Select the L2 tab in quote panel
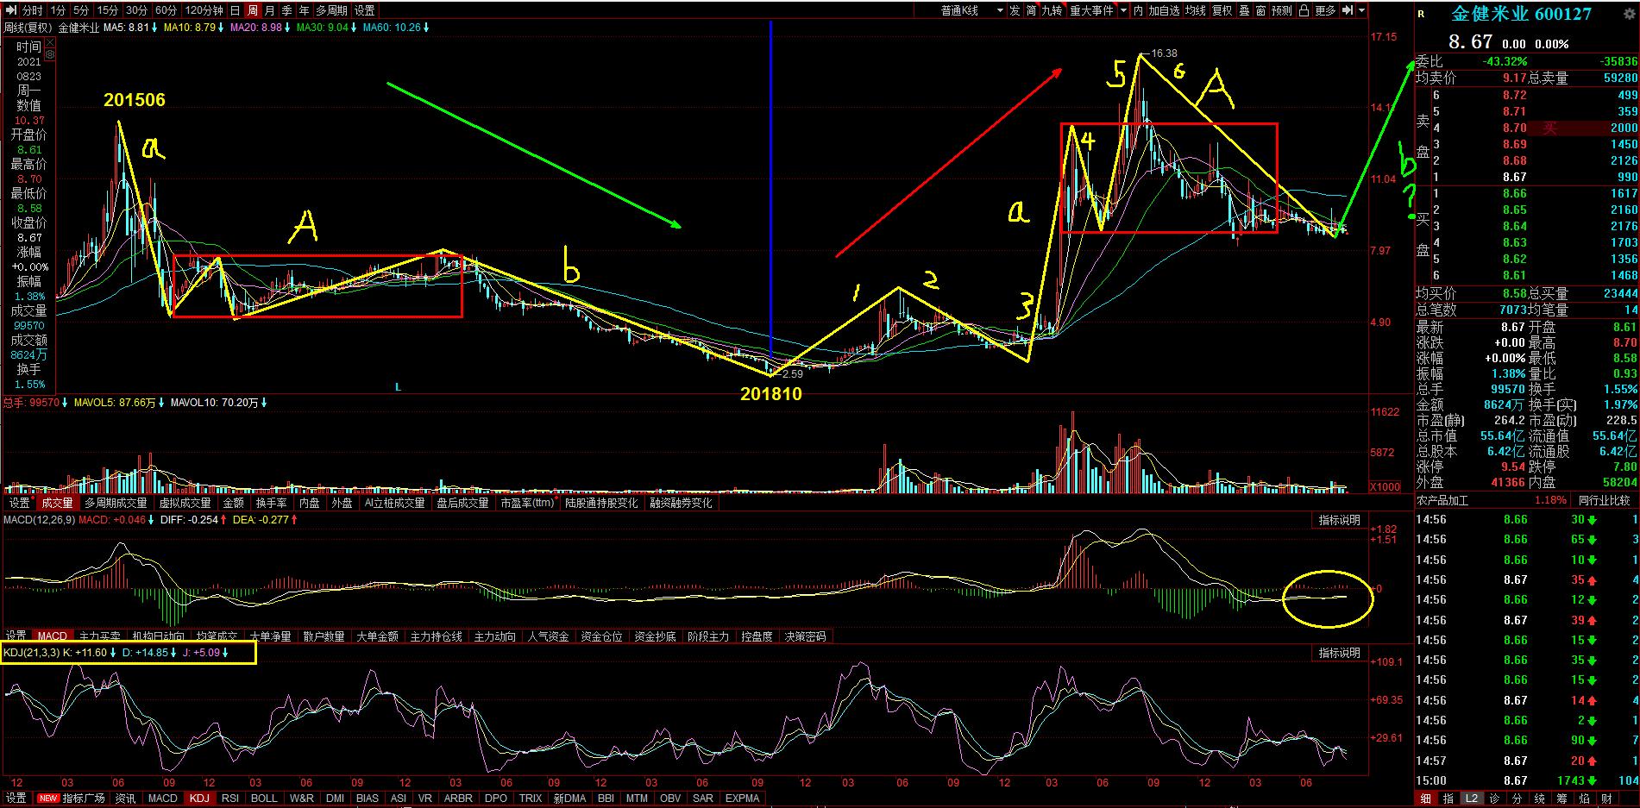This screenshot has height=808, width=1640. (1472, 799)
